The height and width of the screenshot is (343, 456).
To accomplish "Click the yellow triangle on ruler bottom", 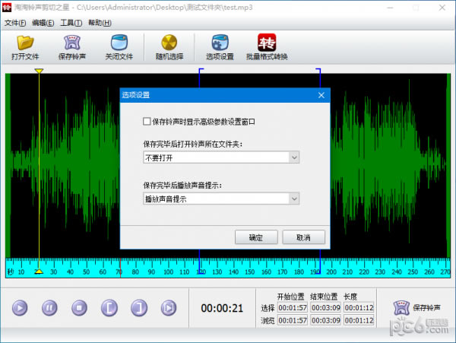I will point(39,272).
